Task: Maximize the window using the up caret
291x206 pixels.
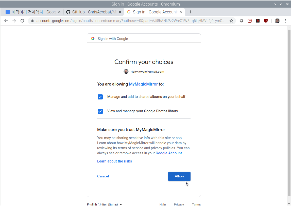Action: pos(281,4)
